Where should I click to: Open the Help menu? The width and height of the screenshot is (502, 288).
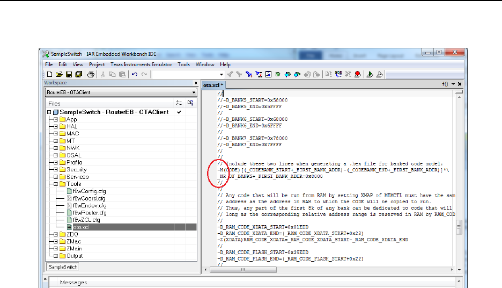[225, 64]
